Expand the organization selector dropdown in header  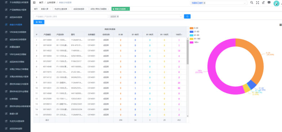[x=244, y=3]
